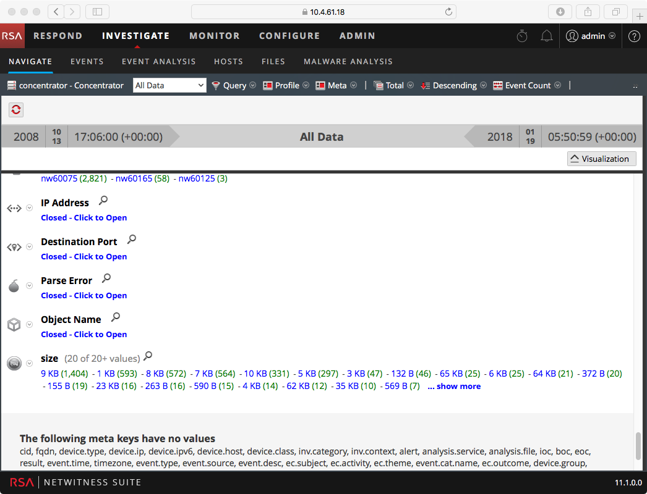
Task: Open the Monitor menu
Action: point(214,36)
